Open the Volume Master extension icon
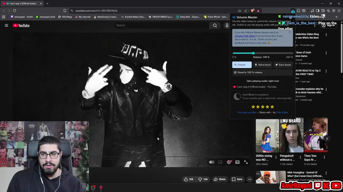 tap(293, 11)
